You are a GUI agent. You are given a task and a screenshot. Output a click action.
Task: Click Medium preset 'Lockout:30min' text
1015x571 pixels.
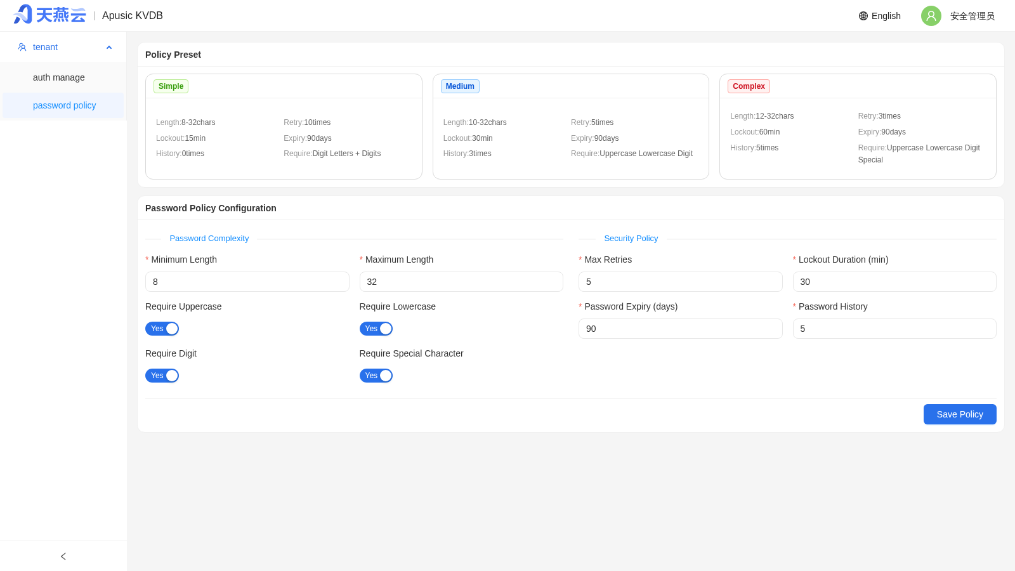pyautogui.click(x=468, y=138)
